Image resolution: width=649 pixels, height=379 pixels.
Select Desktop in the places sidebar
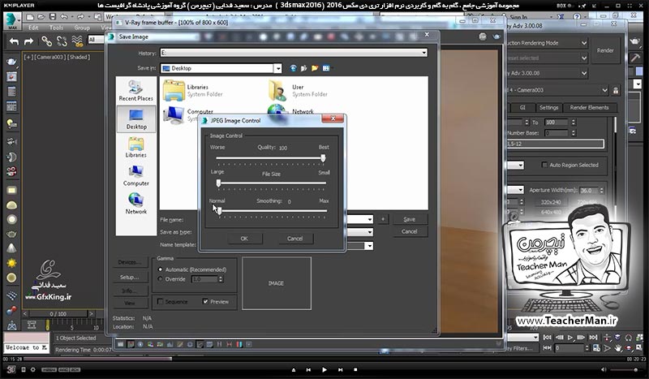pos(136,119)
